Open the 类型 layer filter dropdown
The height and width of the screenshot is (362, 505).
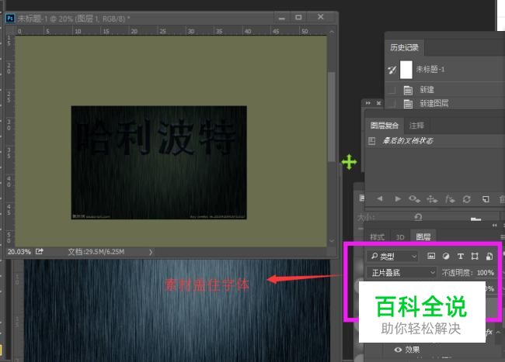click(392, 257)
